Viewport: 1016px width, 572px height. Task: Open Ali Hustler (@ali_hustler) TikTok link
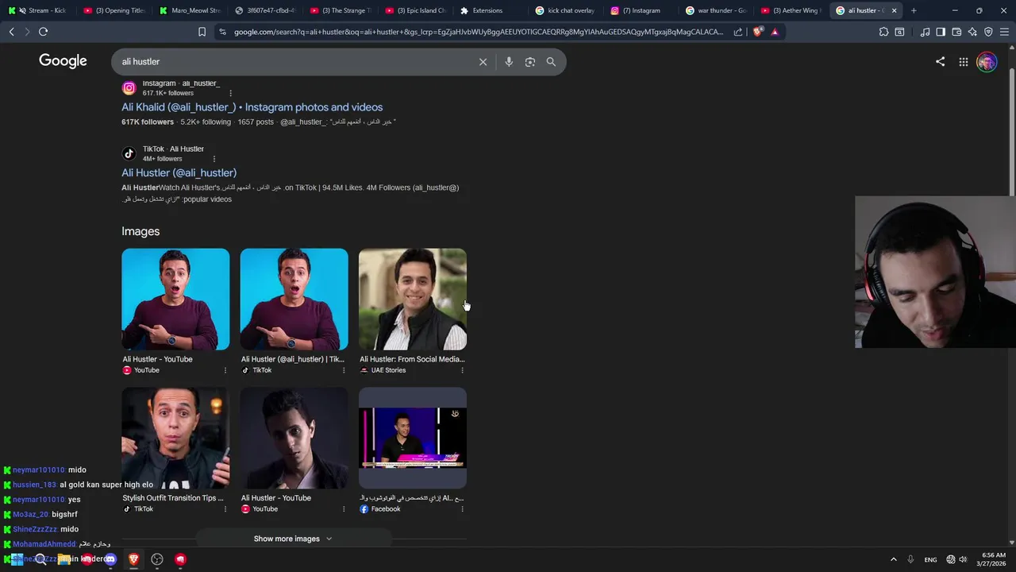click(x=179, y=172)
